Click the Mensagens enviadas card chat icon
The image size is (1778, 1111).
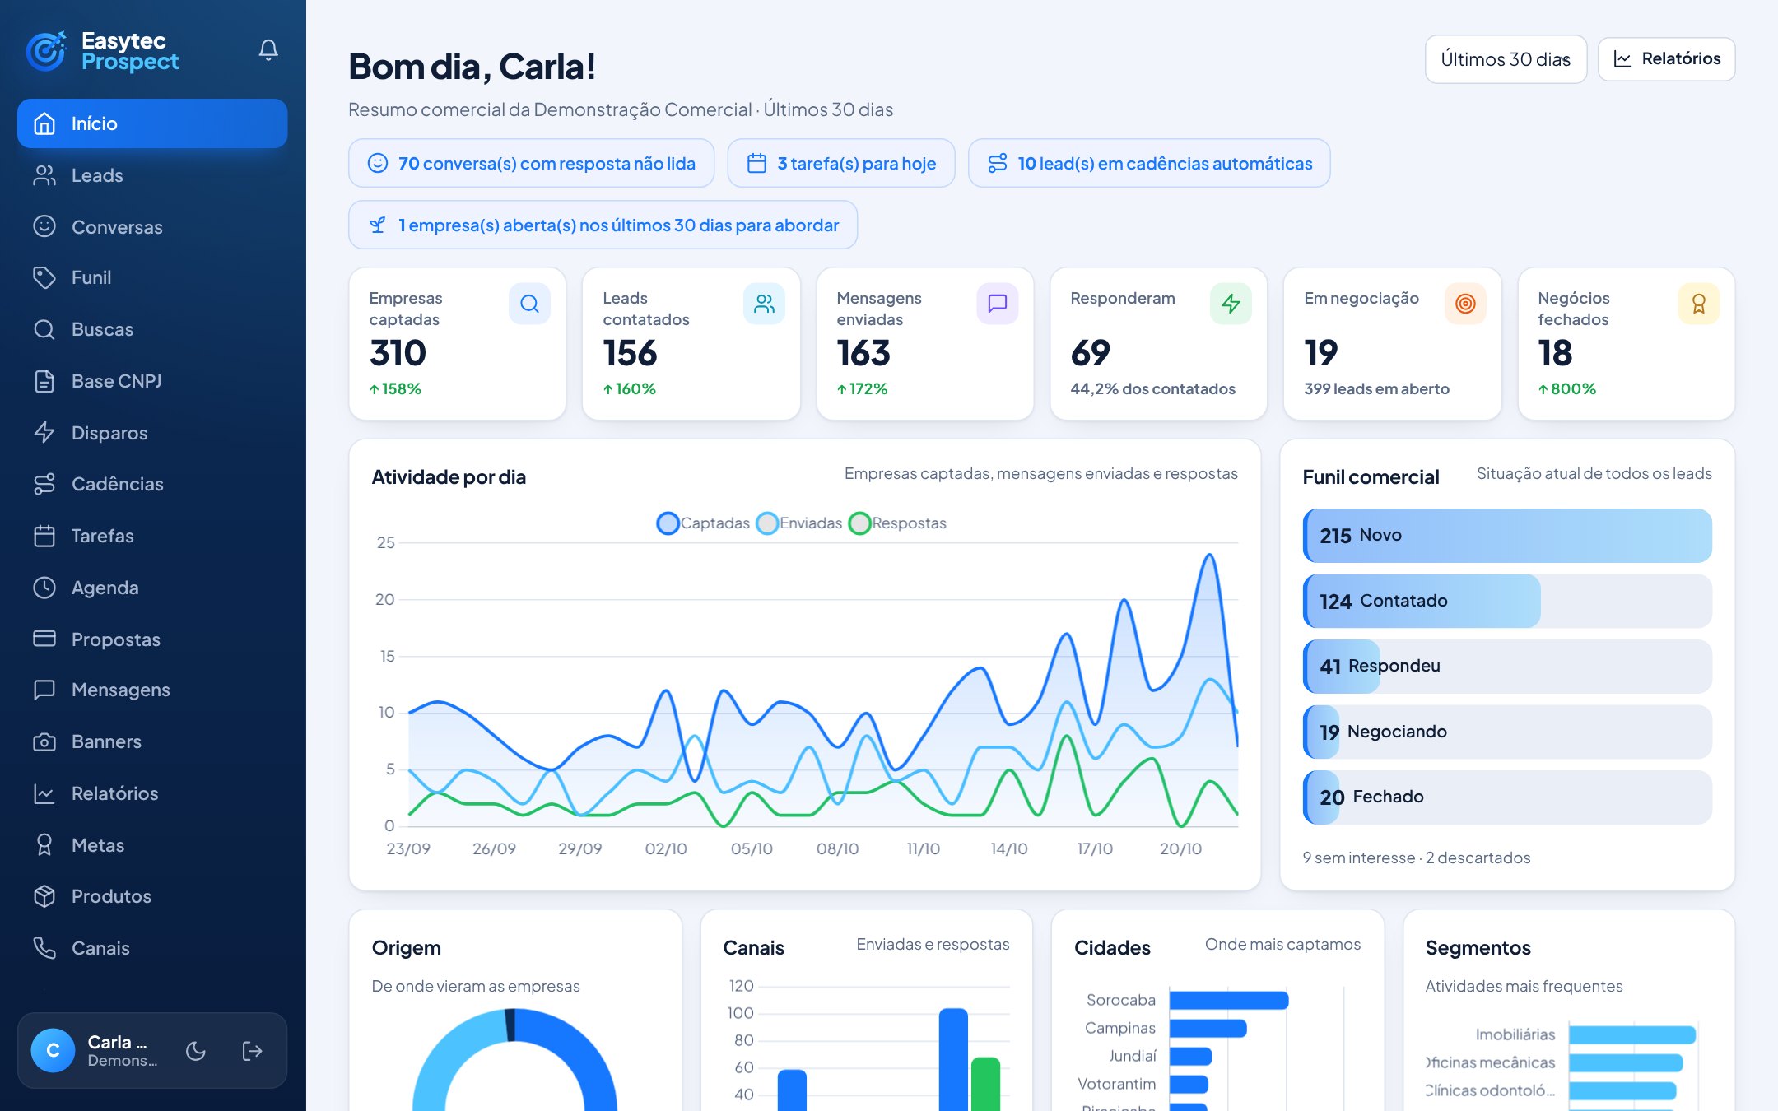pyautogui.click(x=998, y=304)
